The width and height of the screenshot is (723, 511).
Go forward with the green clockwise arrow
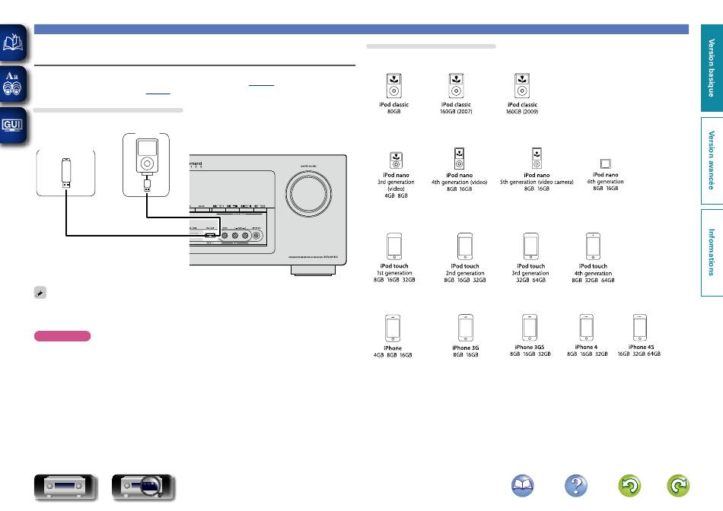point(678,486)
